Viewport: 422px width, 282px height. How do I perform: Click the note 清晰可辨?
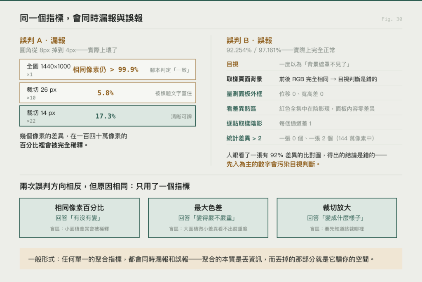tap(181, 116)
